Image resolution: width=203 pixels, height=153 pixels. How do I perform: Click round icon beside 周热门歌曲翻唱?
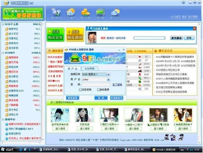[x=7, y=129]
